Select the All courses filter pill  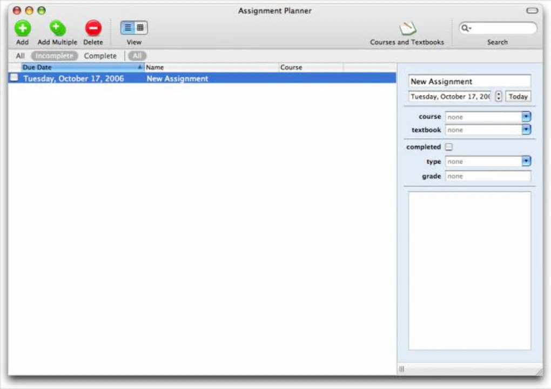[137, 56]
